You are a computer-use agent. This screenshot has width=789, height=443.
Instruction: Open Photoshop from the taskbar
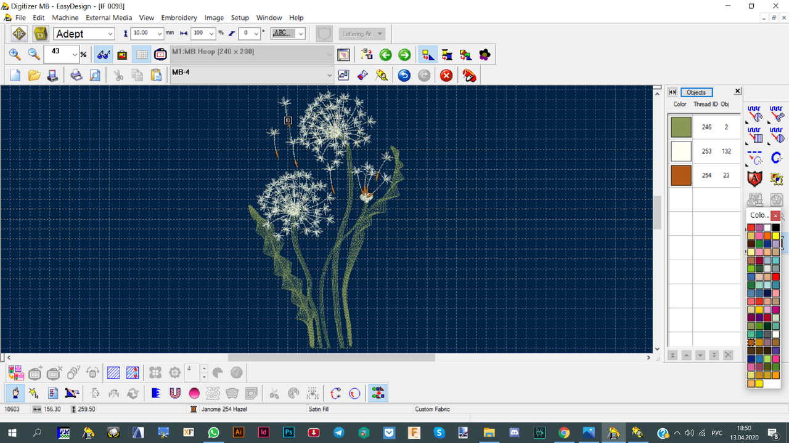(x=288, y=433)
